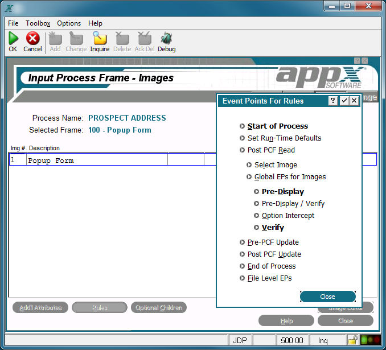The width and height of the screenshot is (386, 350).
Task: Open the Pre-Display event point
Action: 283,191
